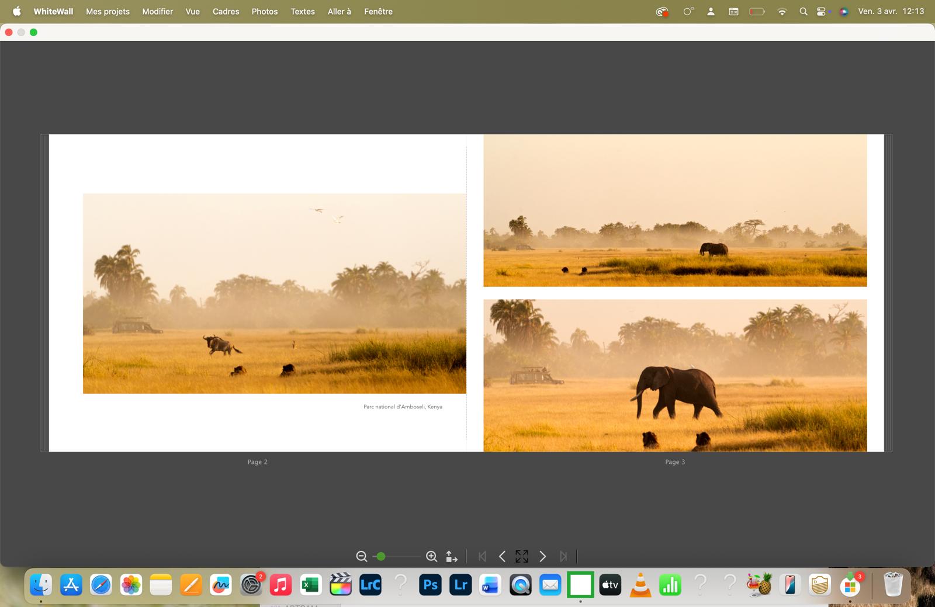The width and height of the screenshot is (935, 607).
Task: Jump to the last page icon
Action: point(563,557)
